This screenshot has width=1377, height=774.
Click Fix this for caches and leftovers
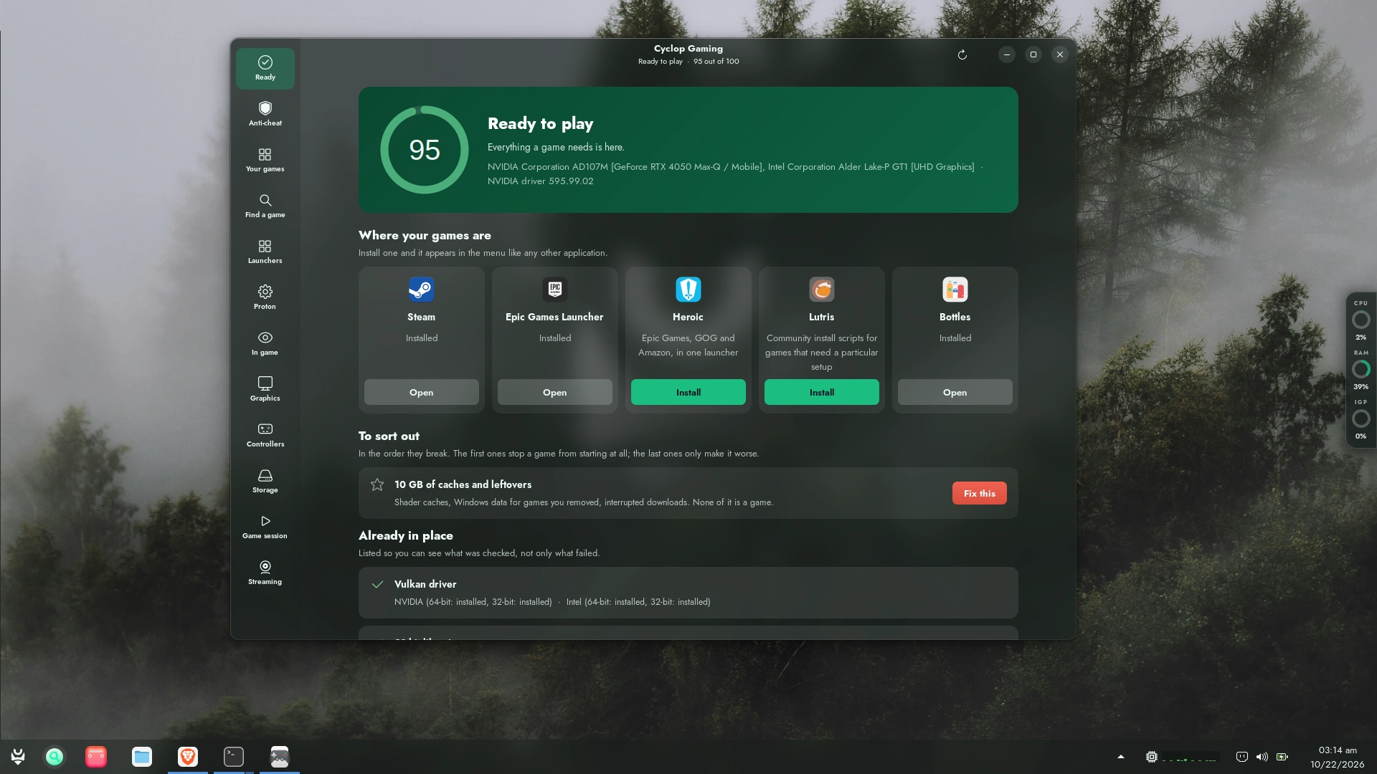point(979,493)
